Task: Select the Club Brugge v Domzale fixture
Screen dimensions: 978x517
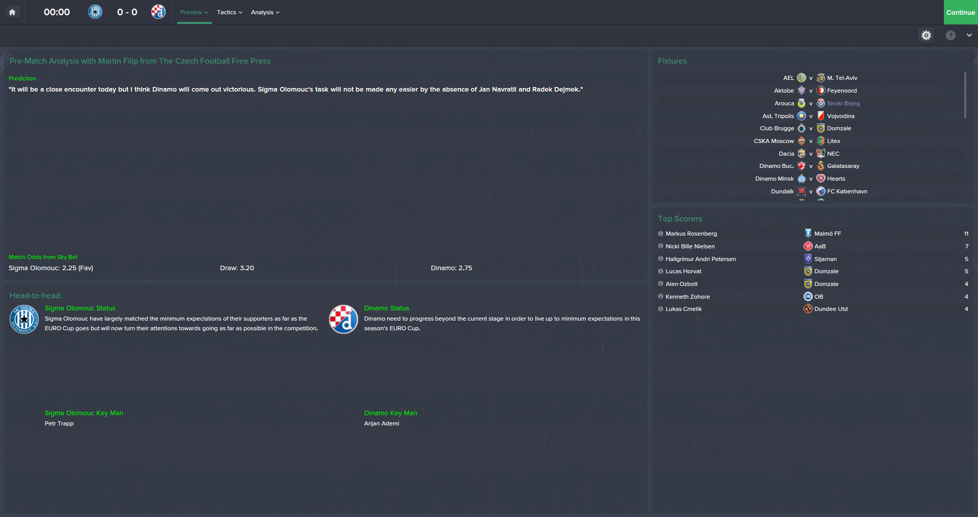Action: 810,128
